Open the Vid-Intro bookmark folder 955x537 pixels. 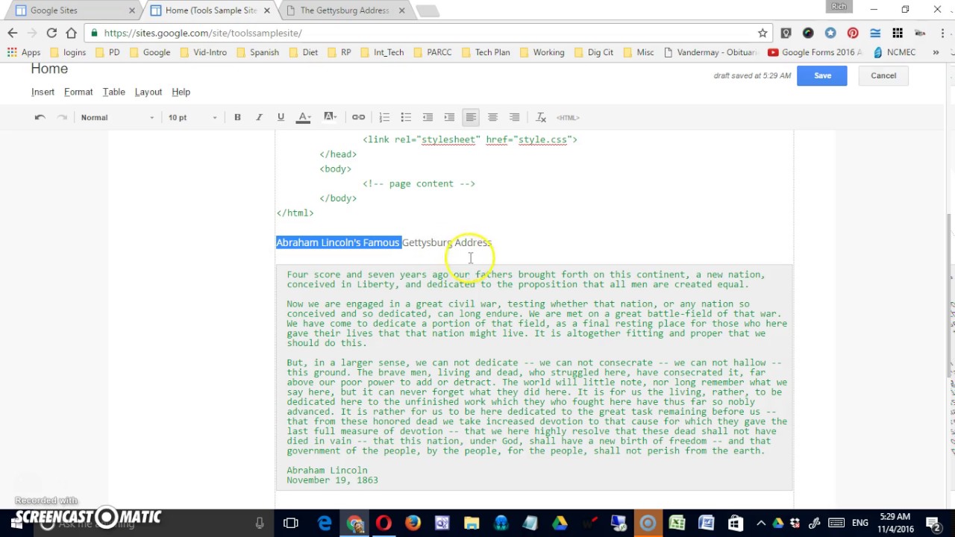coord(203,52)
